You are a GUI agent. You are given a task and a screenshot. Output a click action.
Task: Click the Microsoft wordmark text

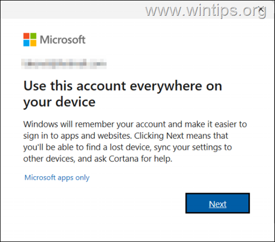[63, 39]
